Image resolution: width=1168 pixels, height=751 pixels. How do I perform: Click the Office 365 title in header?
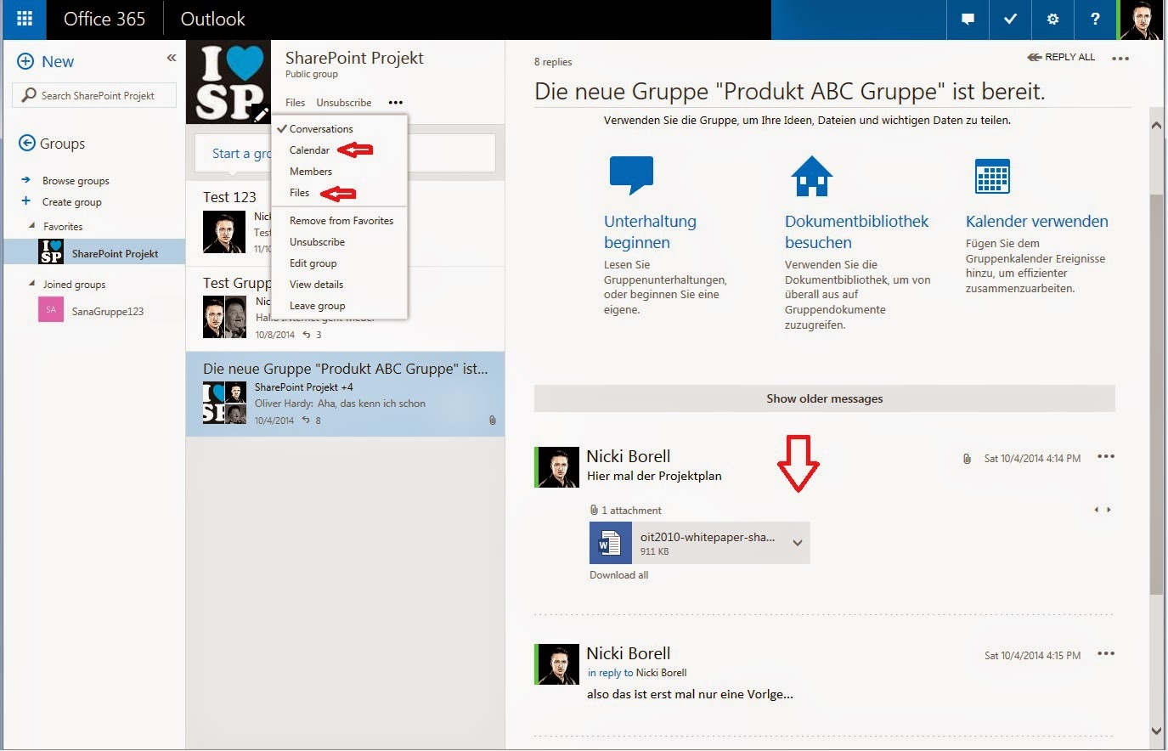[104, 19]
